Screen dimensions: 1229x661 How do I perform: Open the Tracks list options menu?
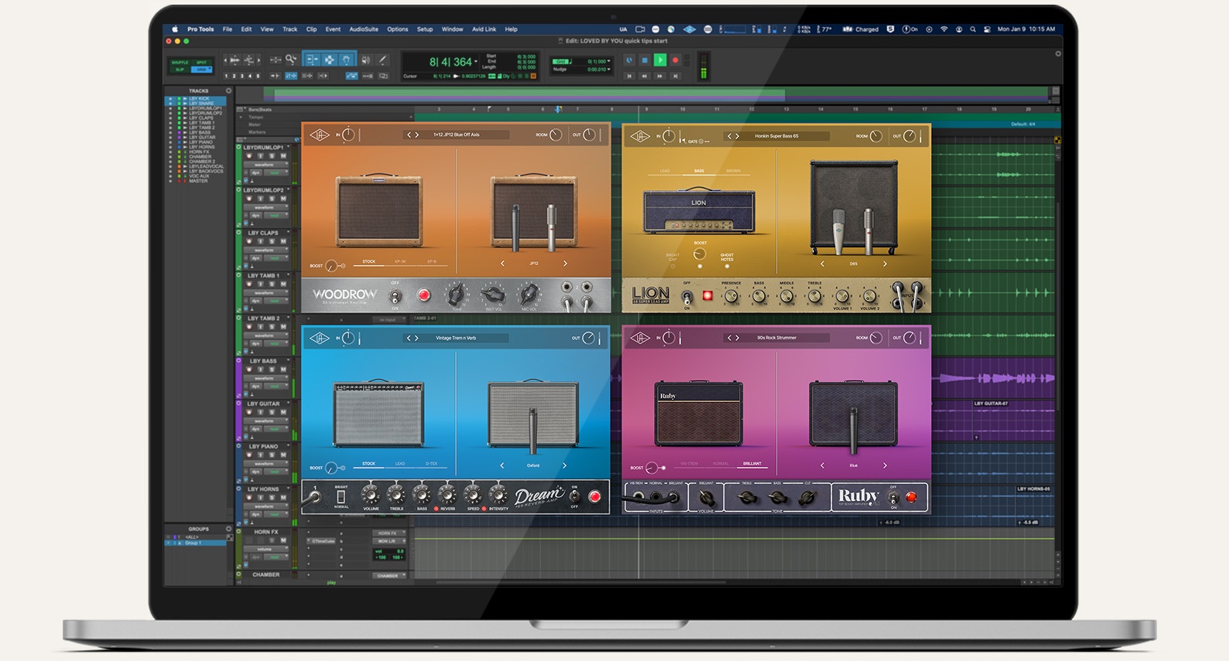point(228,90)
